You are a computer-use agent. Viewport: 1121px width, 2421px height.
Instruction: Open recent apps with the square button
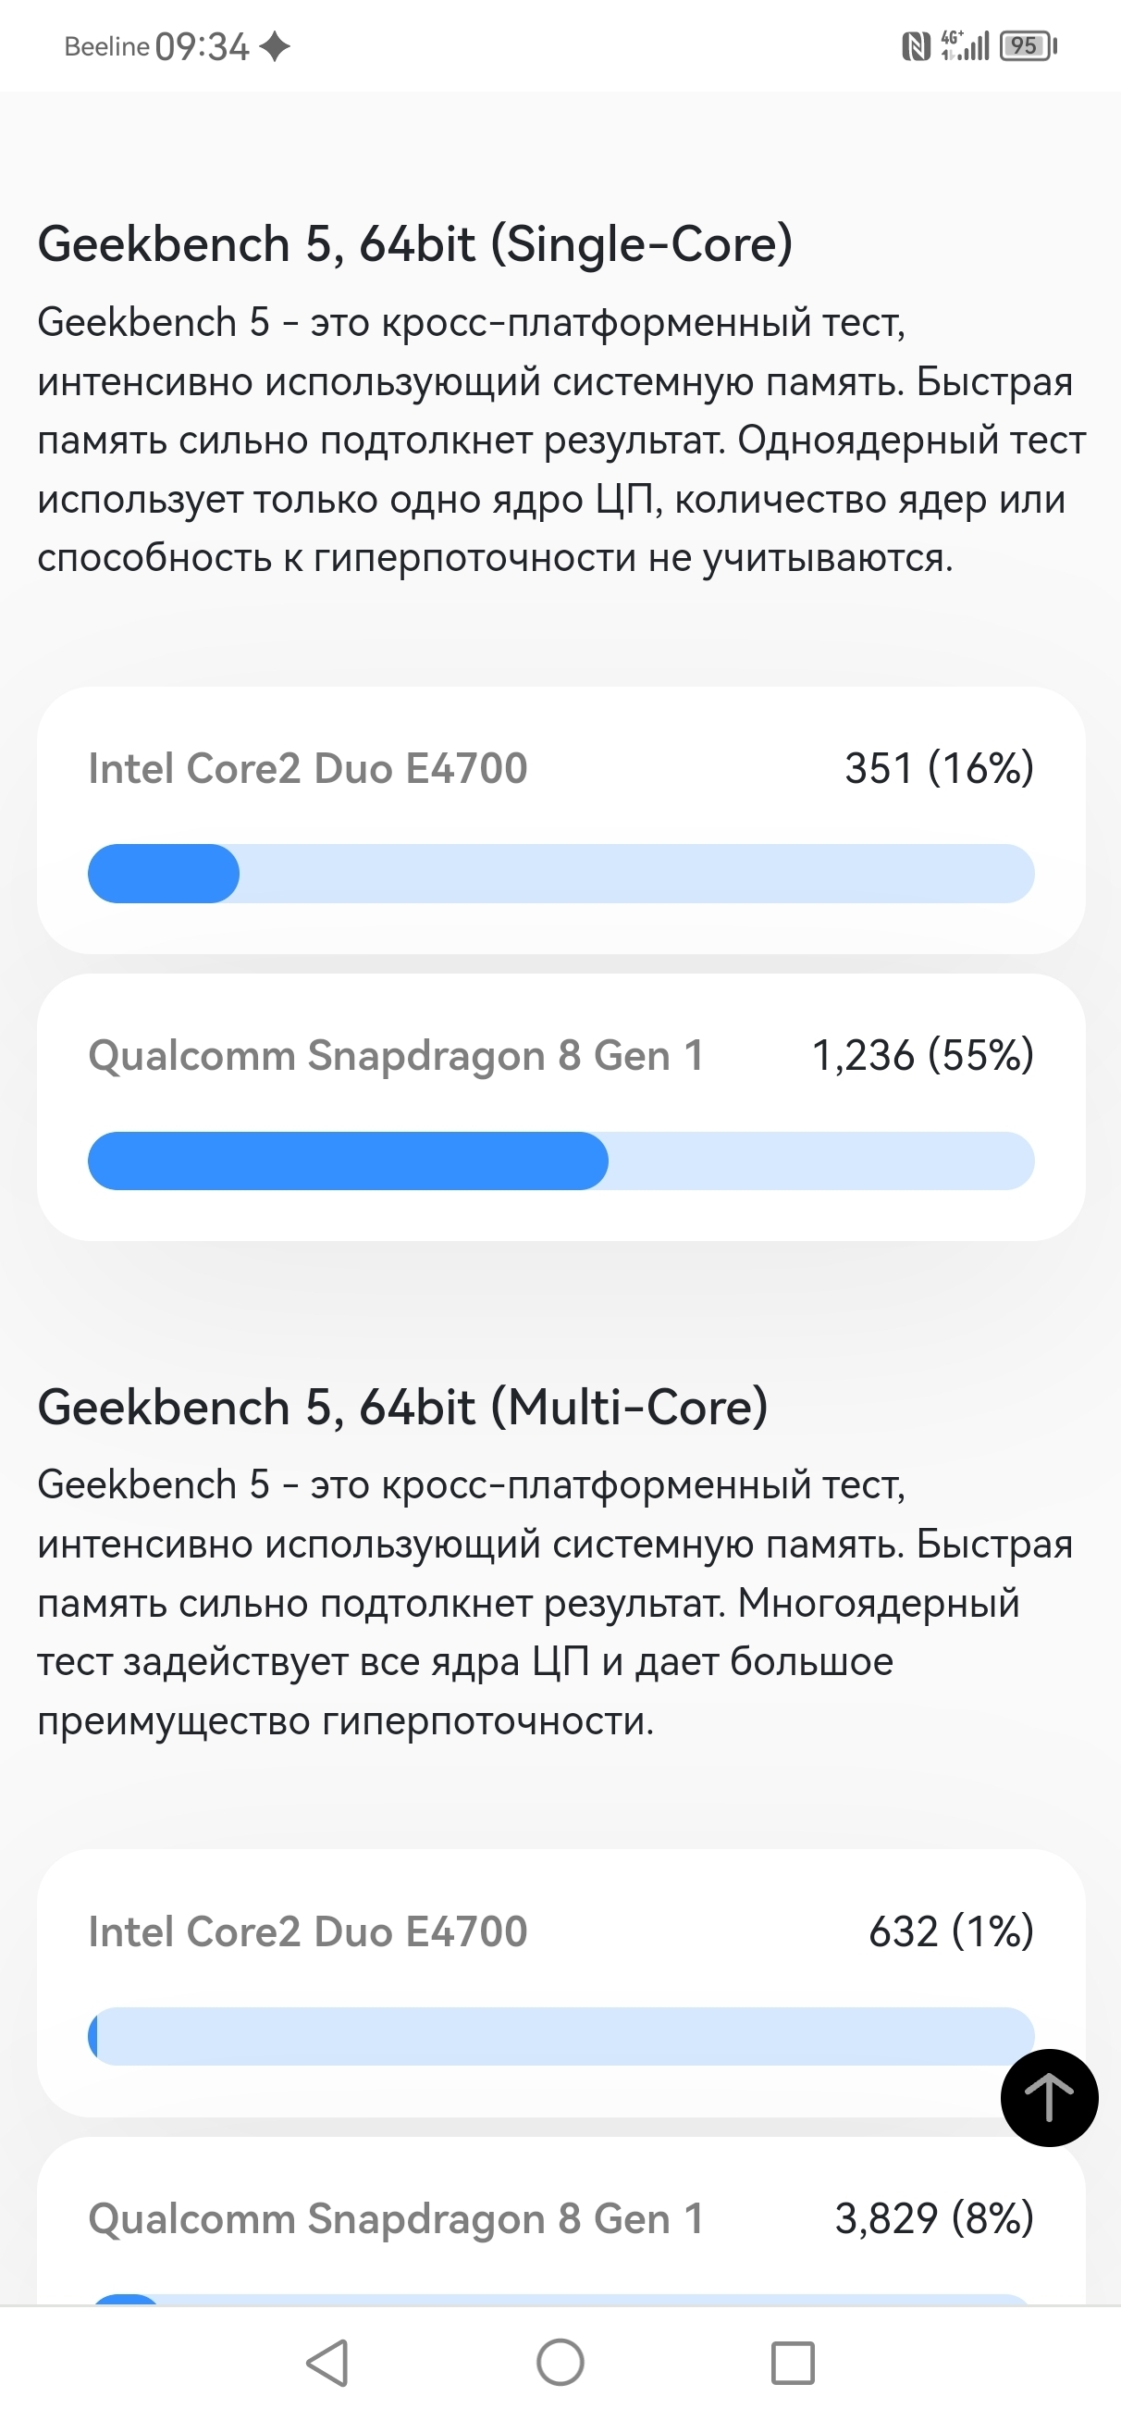pyautogui.click(x=792, y=2362)
